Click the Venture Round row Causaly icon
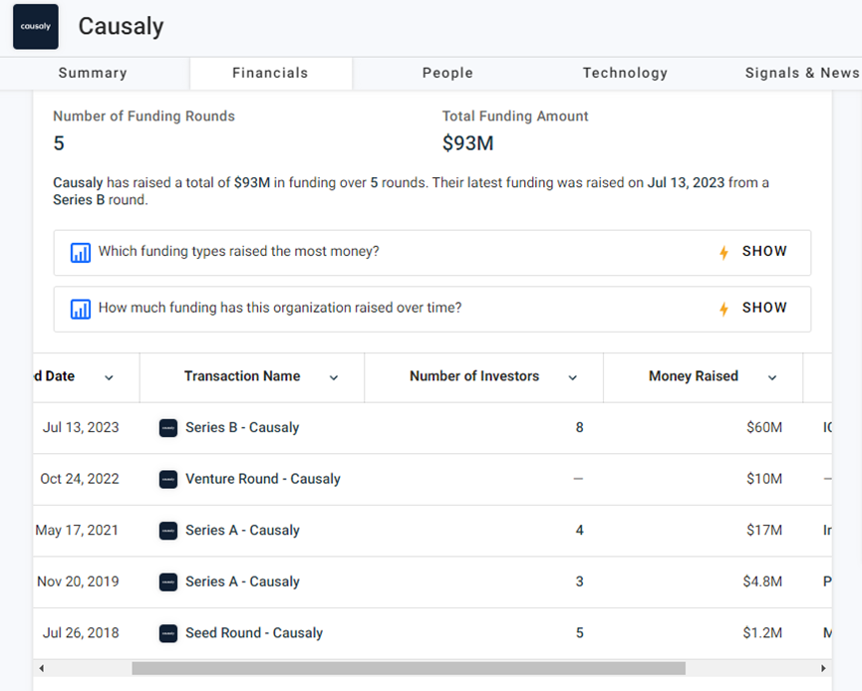Viewport: 862px width, 691px height. click(168, 479)
